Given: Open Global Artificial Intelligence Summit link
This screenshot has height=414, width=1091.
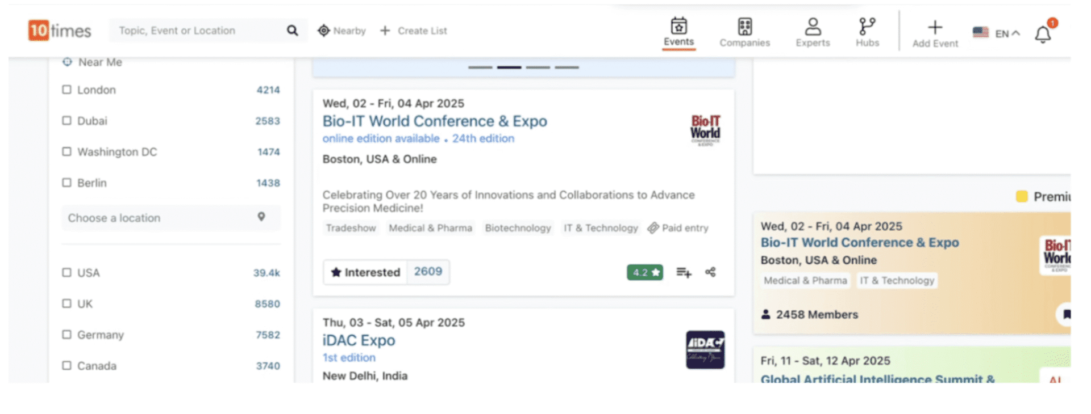Looking at the screenshot, I should pos(878,378).
